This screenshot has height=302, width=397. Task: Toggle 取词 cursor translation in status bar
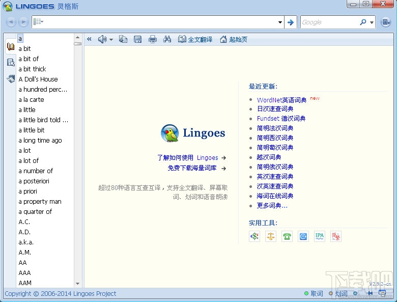(x=314, y=294)
